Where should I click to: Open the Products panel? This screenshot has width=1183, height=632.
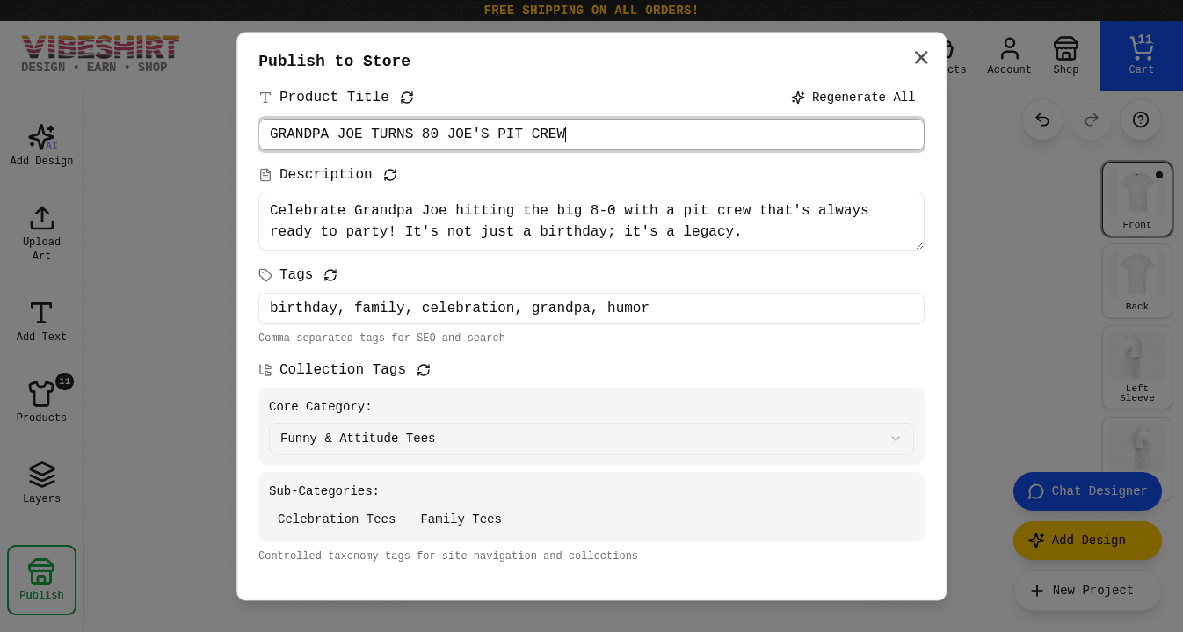[41, 402]
